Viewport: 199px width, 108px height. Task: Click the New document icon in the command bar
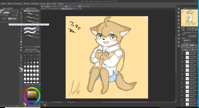click(x=45, y=6)
